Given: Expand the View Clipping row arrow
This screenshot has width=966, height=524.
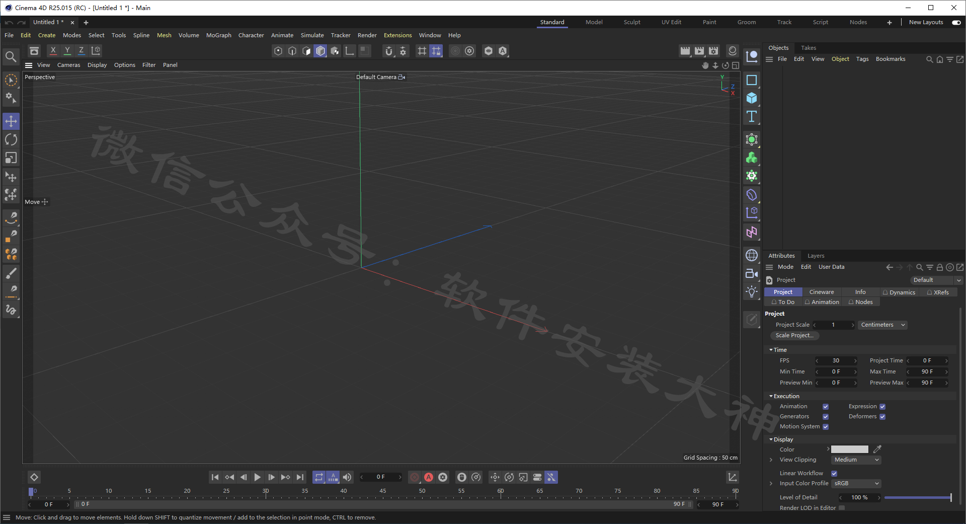Looking at the screenshot, I should 771,460.
